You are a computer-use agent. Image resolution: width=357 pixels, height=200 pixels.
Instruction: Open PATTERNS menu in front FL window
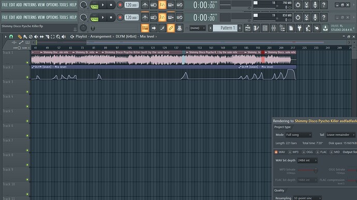(30, 17)
